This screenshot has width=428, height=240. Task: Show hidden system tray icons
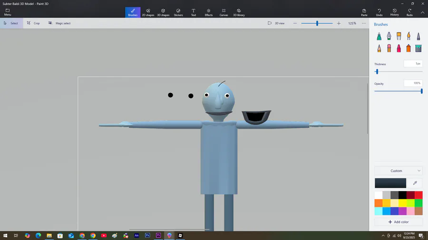(383, 236)
